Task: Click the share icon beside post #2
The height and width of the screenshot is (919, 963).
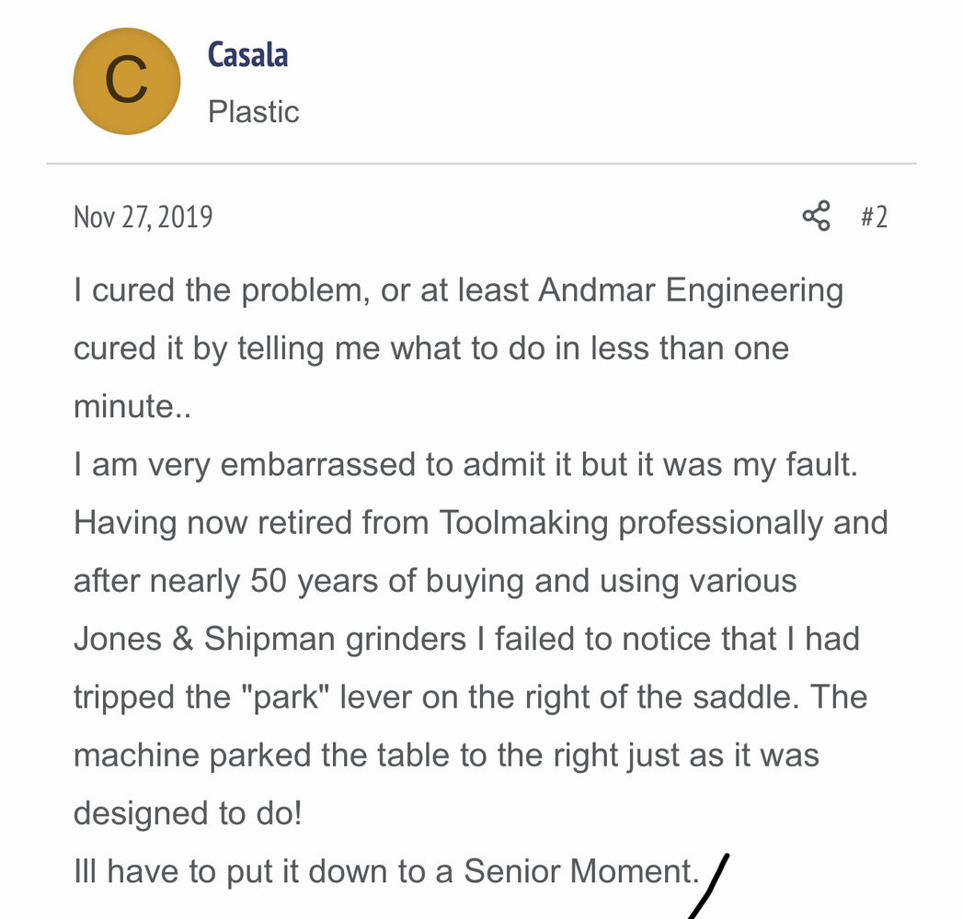Action: [x=816, y=217]
